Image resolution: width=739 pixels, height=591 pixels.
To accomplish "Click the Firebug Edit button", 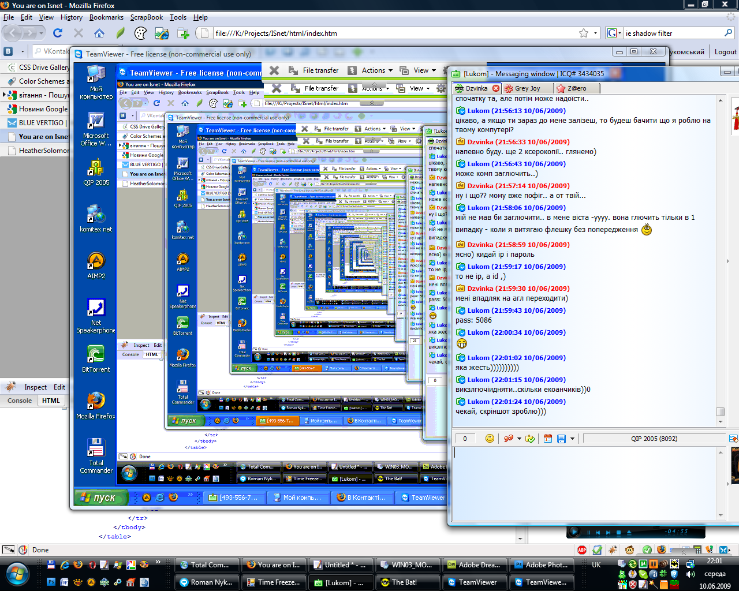I will (x=59, y=387).
